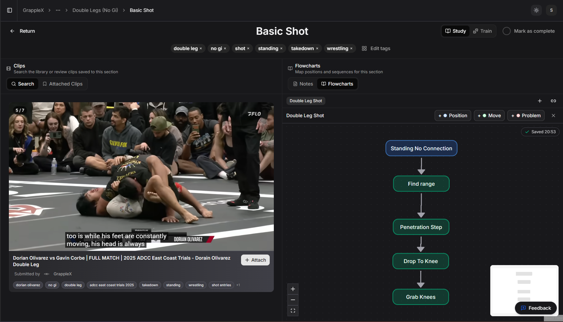
Task: Open Edit tags
Action: tap(376, 48)
